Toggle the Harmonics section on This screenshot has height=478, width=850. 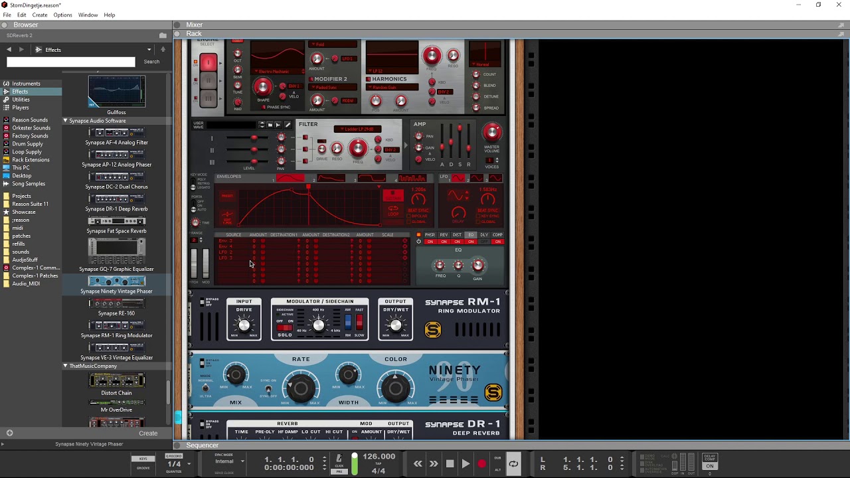(x=367, y=79)
